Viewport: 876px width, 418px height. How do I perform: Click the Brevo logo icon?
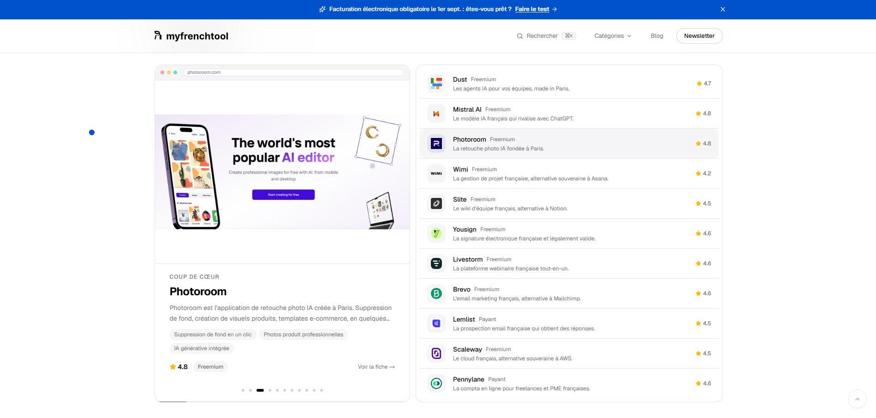pos(436,293)
